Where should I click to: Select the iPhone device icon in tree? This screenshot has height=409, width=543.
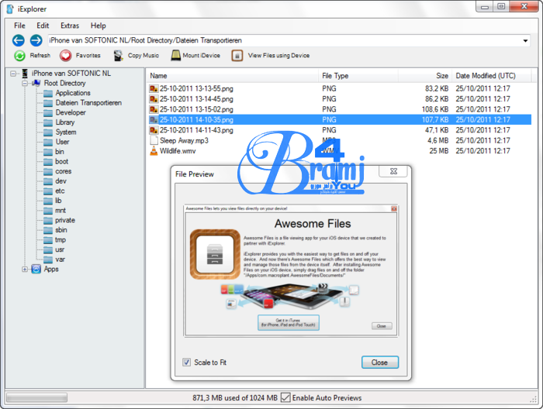coord(25,74)
